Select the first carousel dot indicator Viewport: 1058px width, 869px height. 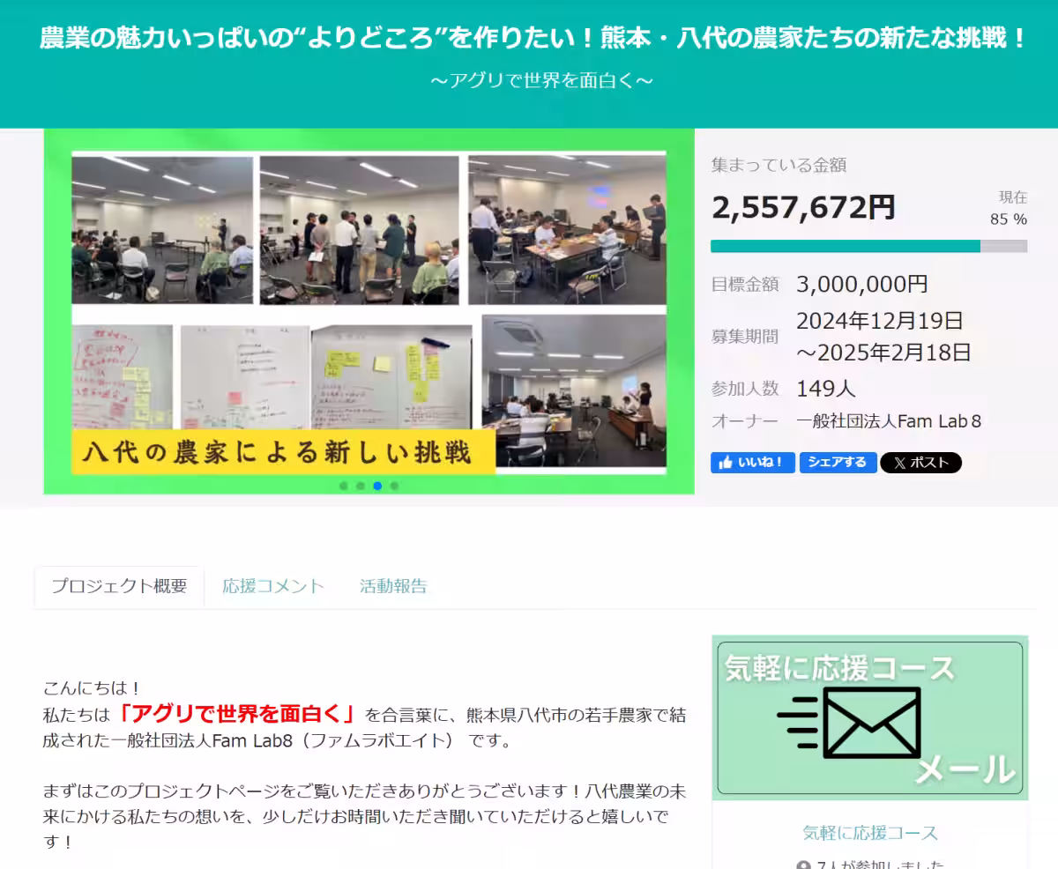(344, 486)
